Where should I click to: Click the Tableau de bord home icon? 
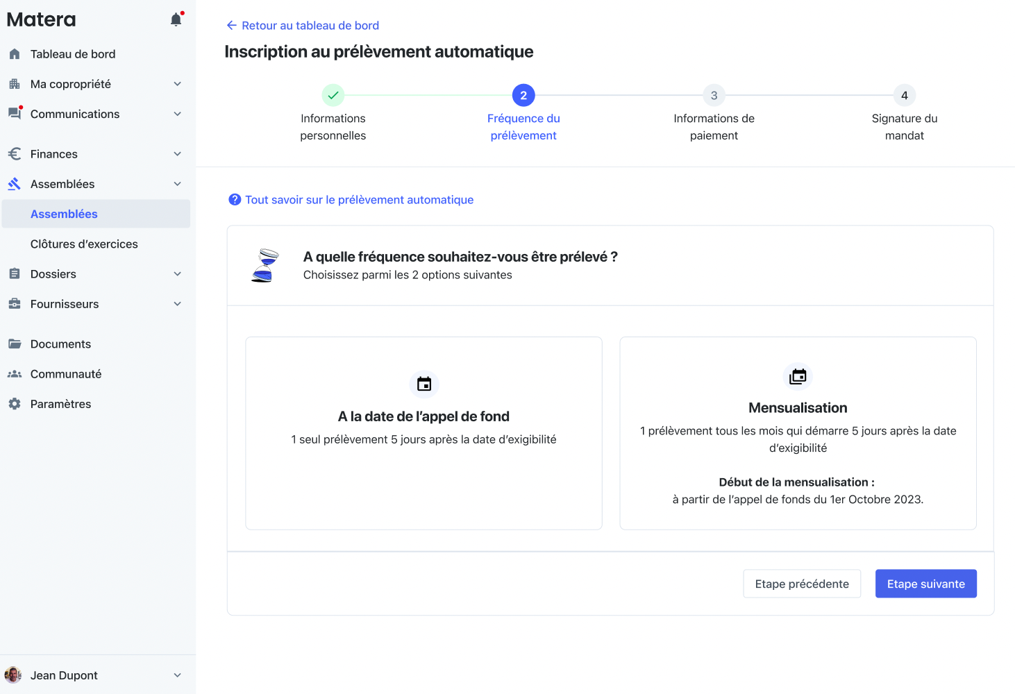point(15,54)
